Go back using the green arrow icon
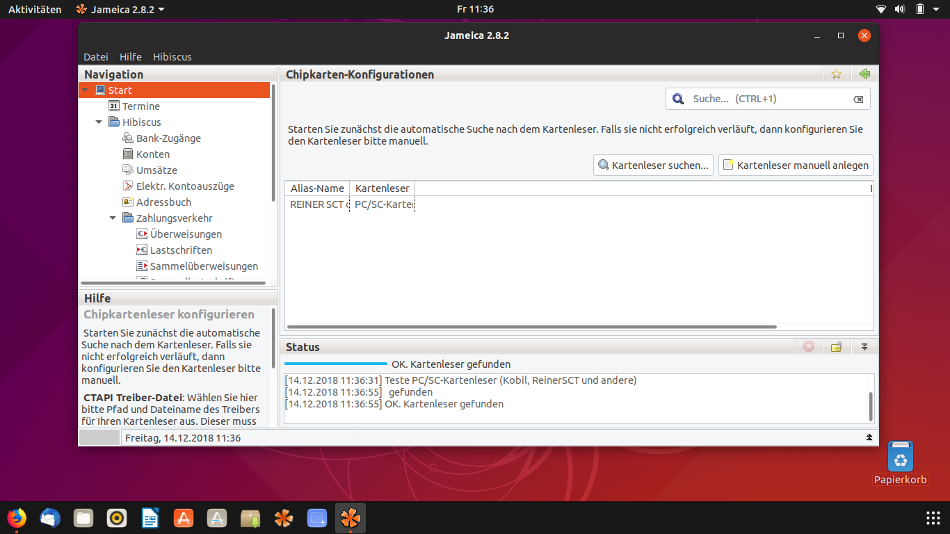Viewport: 950px width, 534px height. coord(864,74)
